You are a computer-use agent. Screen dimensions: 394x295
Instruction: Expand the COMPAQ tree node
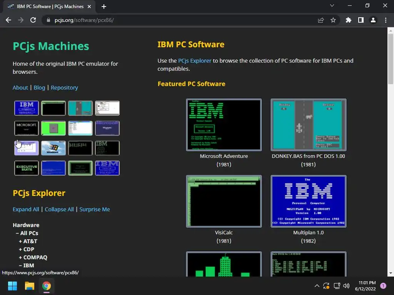coord(33,257)
